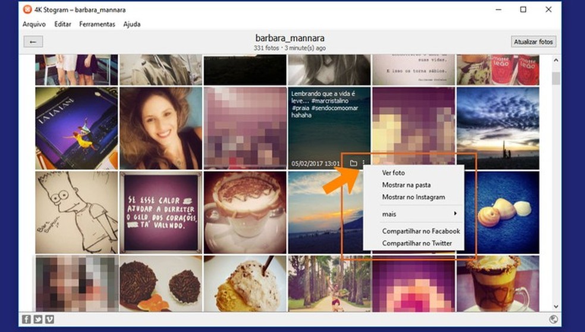Screen dimensions: 585x332
Task: Click the 'Lembrando que a vida é leve' caption
Action: click(325, 105)
